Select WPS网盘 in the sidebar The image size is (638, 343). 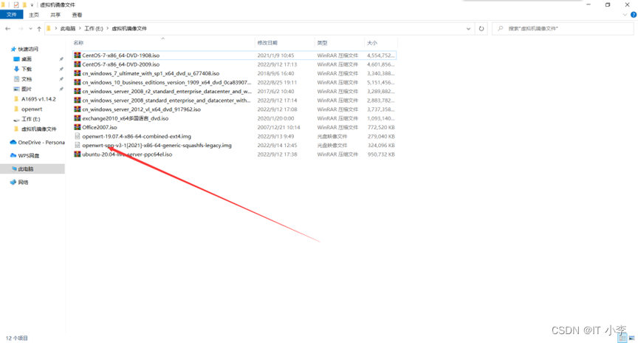pos(29,156)
